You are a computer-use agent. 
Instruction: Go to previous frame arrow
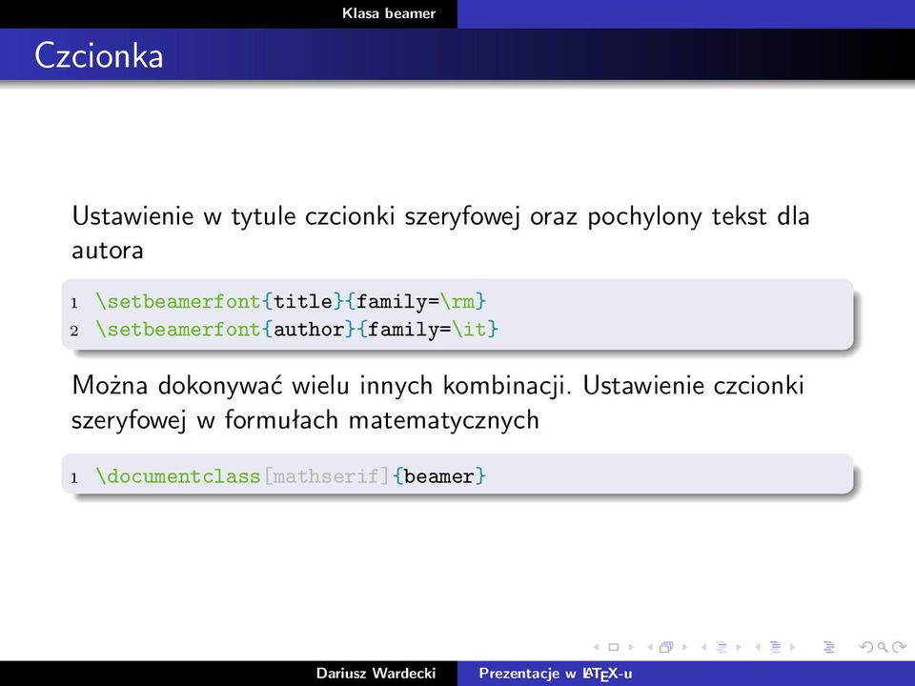click(650, 647)
